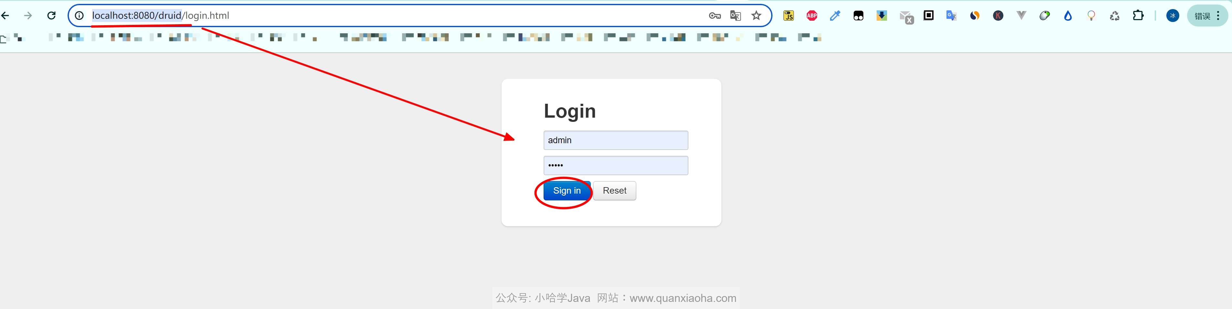The width and height of the screenshot is (1232, 309).
Task: Activate the eyedropper color picker extension
Action: click(x=835, y=16)
